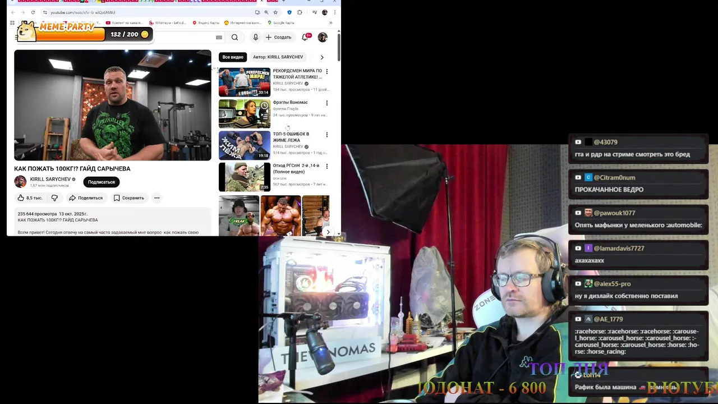Open the browser profile avatar in toolbar

click(x=325, y=12)
